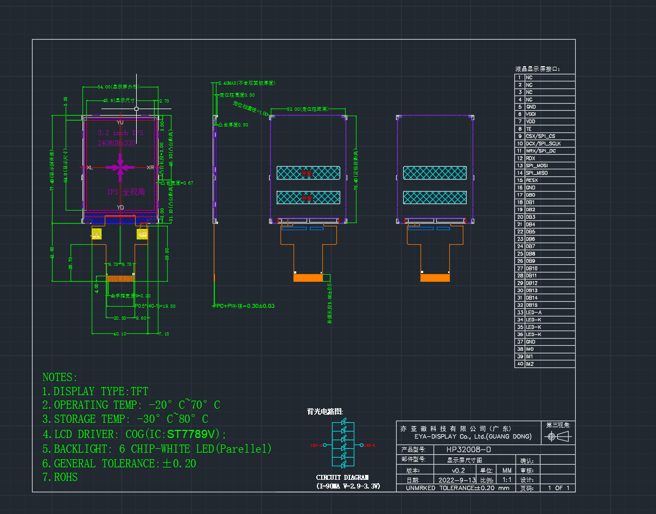Click the scale value "1:1"
Viewport: 656px width, 514px height.
(507, 480)
